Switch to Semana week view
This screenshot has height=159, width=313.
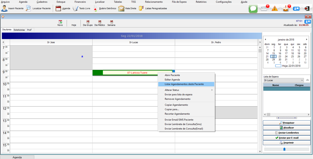tap(111, 23)
